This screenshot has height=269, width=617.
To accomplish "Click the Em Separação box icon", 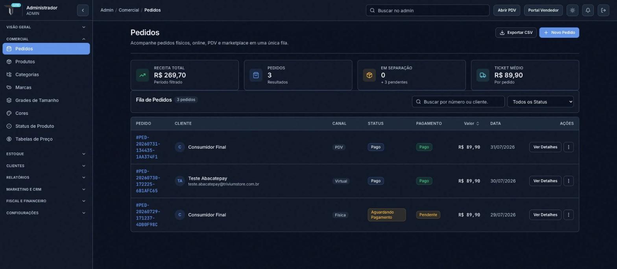I will [x=369, y=75].
